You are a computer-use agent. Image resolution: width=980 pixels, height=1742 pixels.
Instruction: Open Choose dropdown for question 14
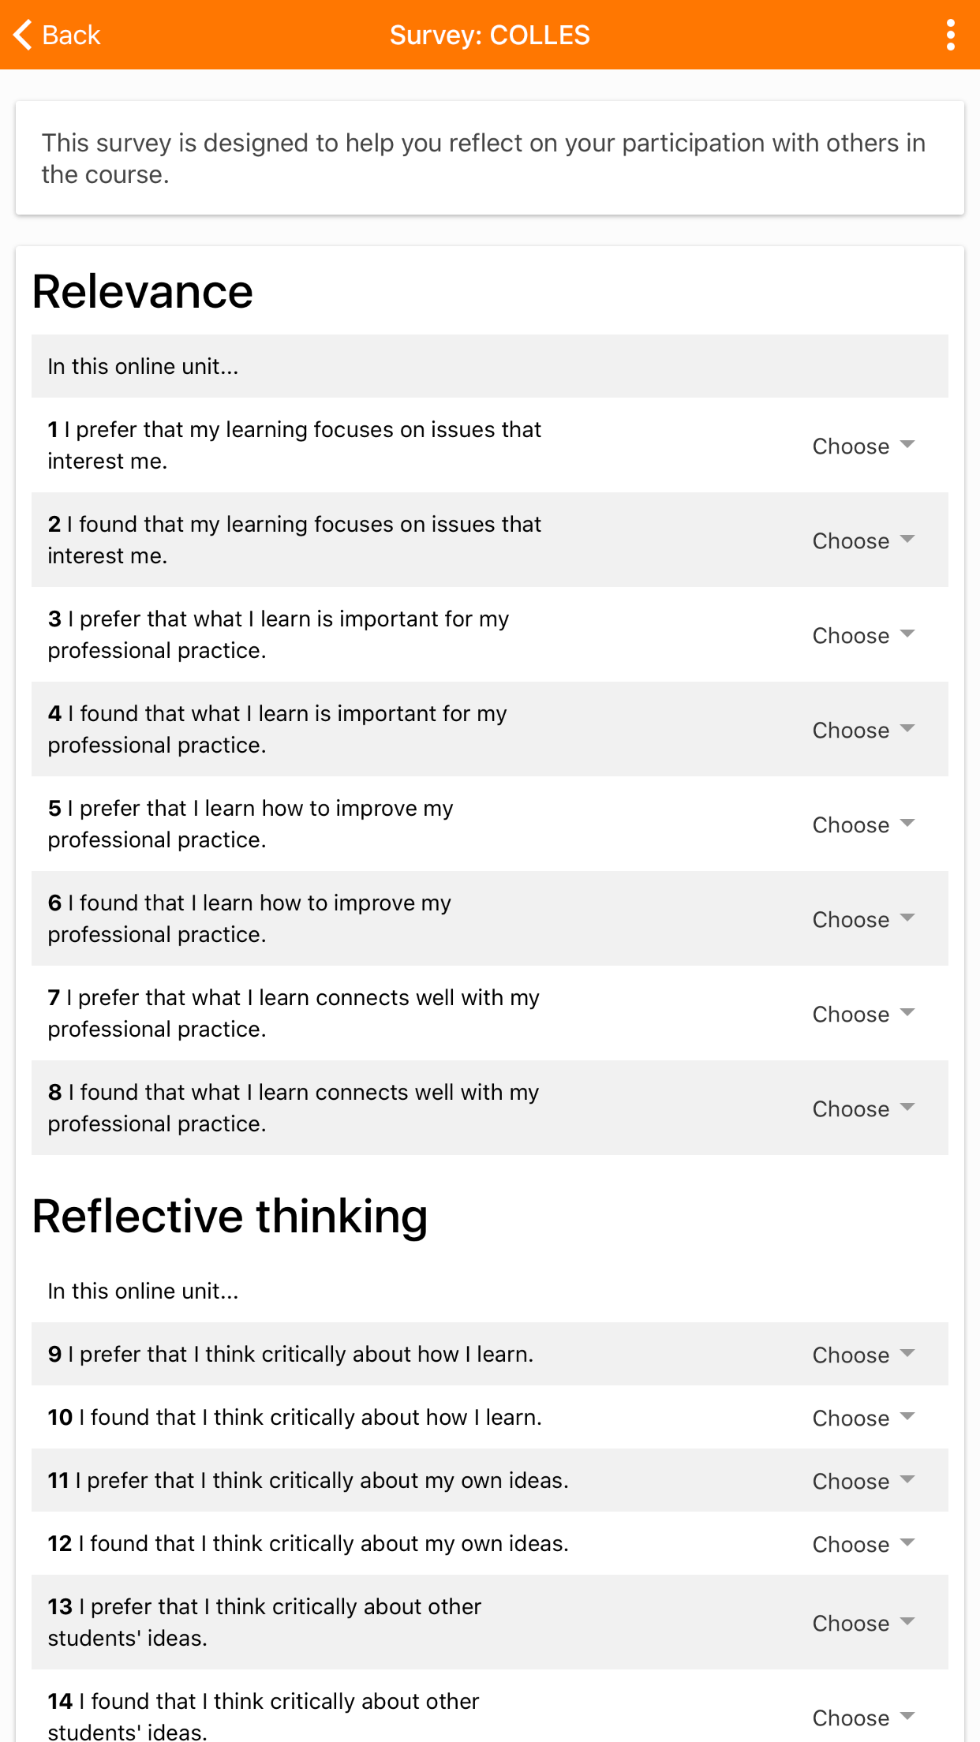tap(864, 1718)
